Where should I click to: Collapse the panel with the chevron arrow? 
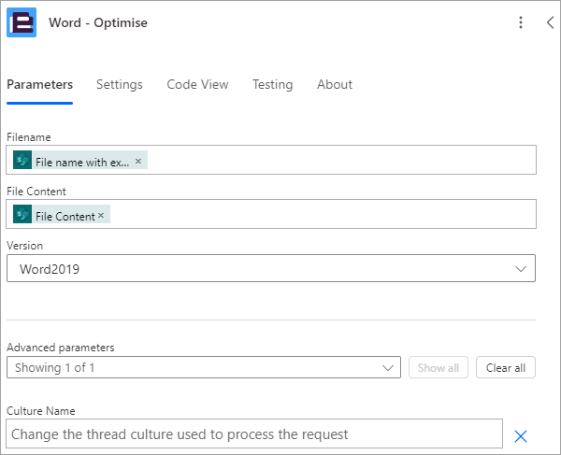[x=551, y=22]
